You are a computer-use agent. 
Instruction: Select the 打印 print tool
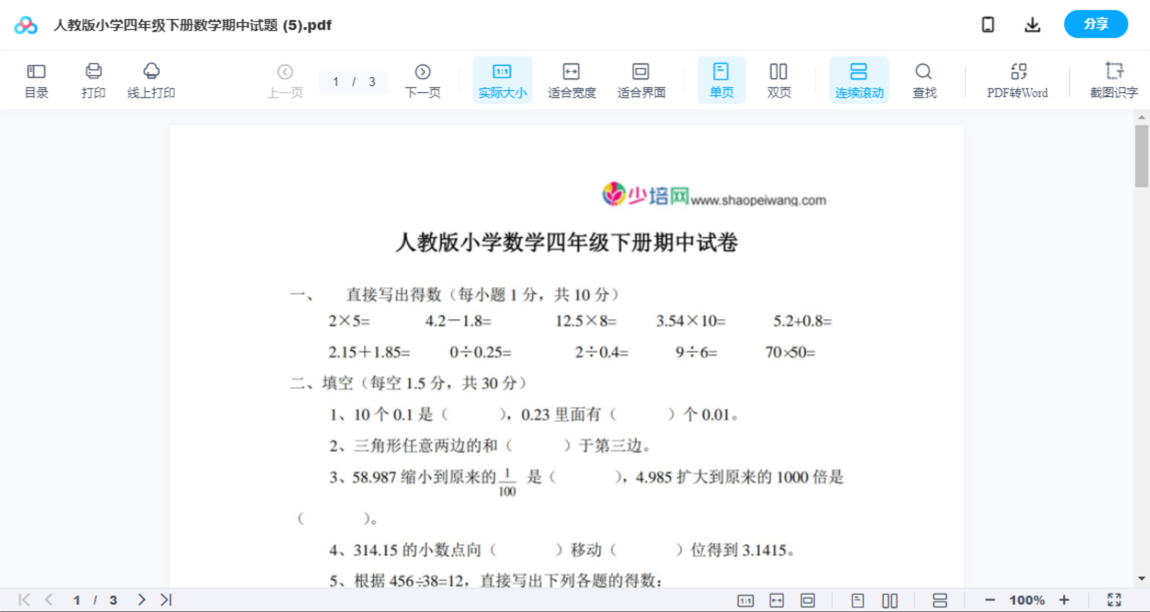tap(93, 79)
